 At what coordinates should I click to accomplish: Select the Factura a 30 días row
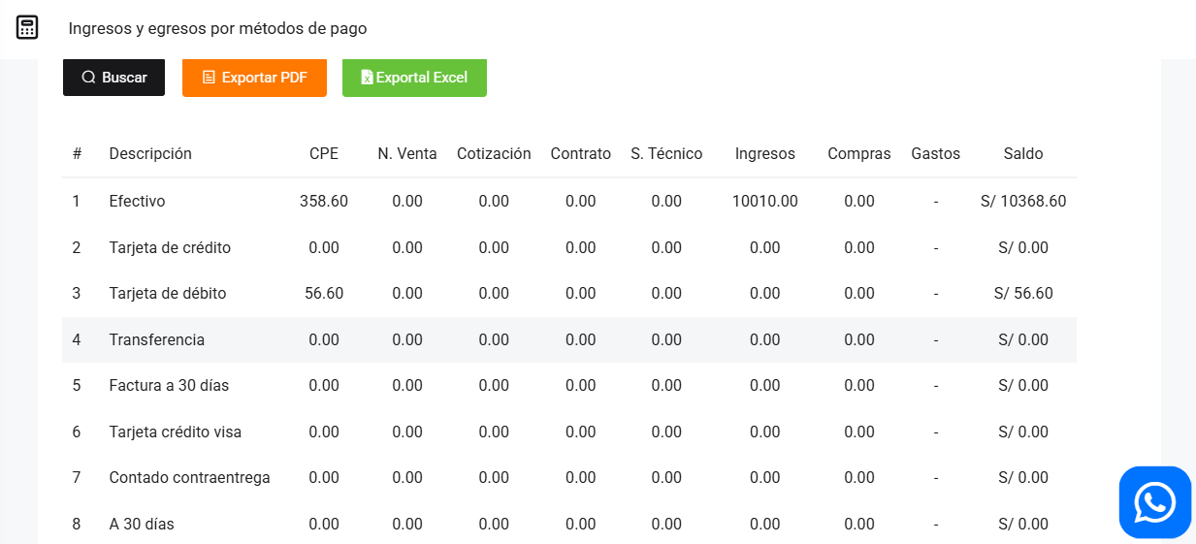click(x=169, y=385)
